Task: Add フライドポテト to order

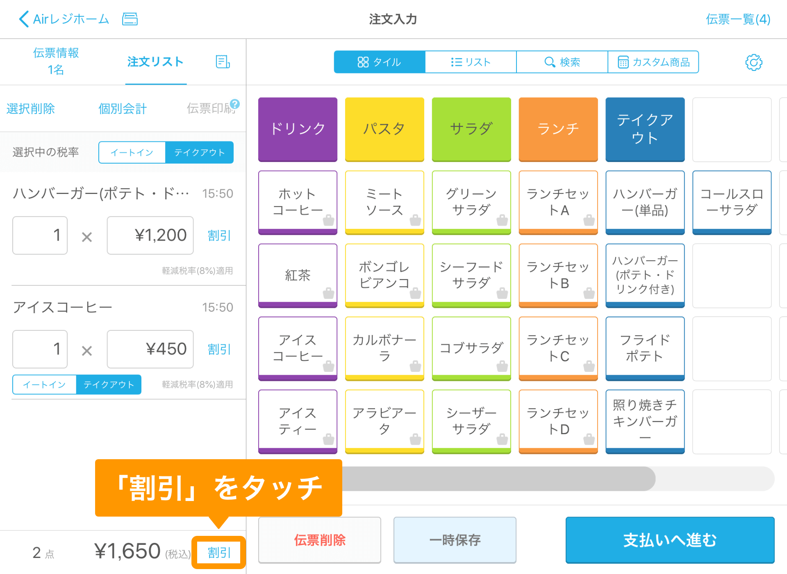Action: coord(645,348)
